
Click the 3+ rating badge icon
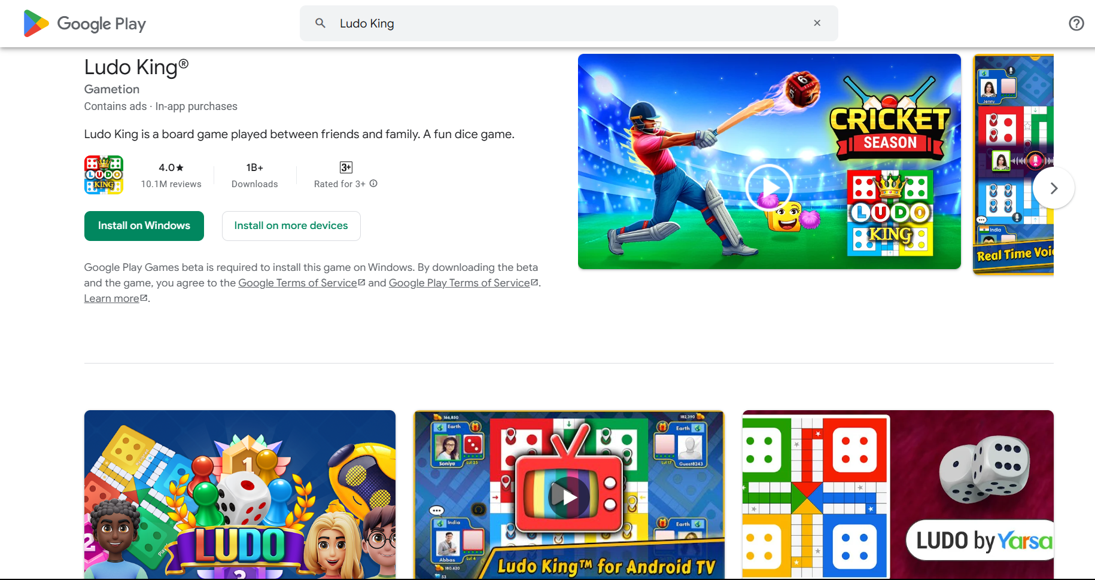[x=346, y=167]
